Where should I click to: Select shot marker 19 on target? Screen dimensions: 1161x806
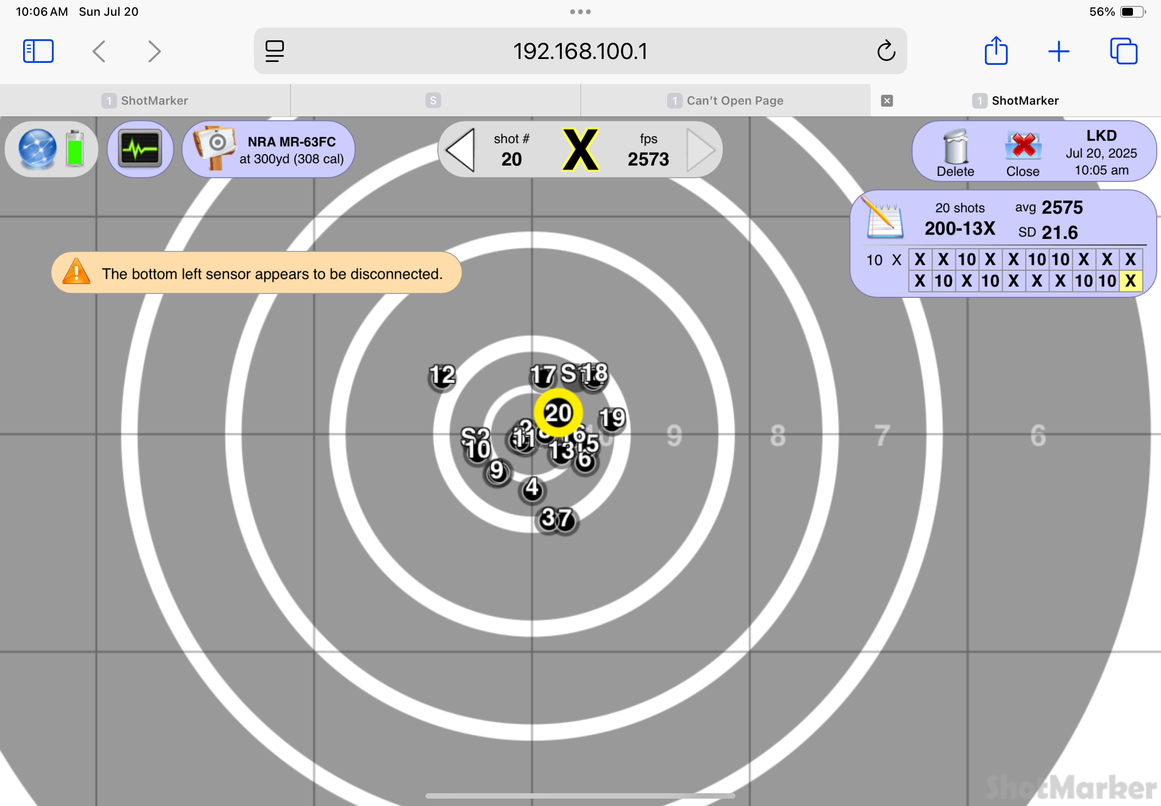click(612, 418)
